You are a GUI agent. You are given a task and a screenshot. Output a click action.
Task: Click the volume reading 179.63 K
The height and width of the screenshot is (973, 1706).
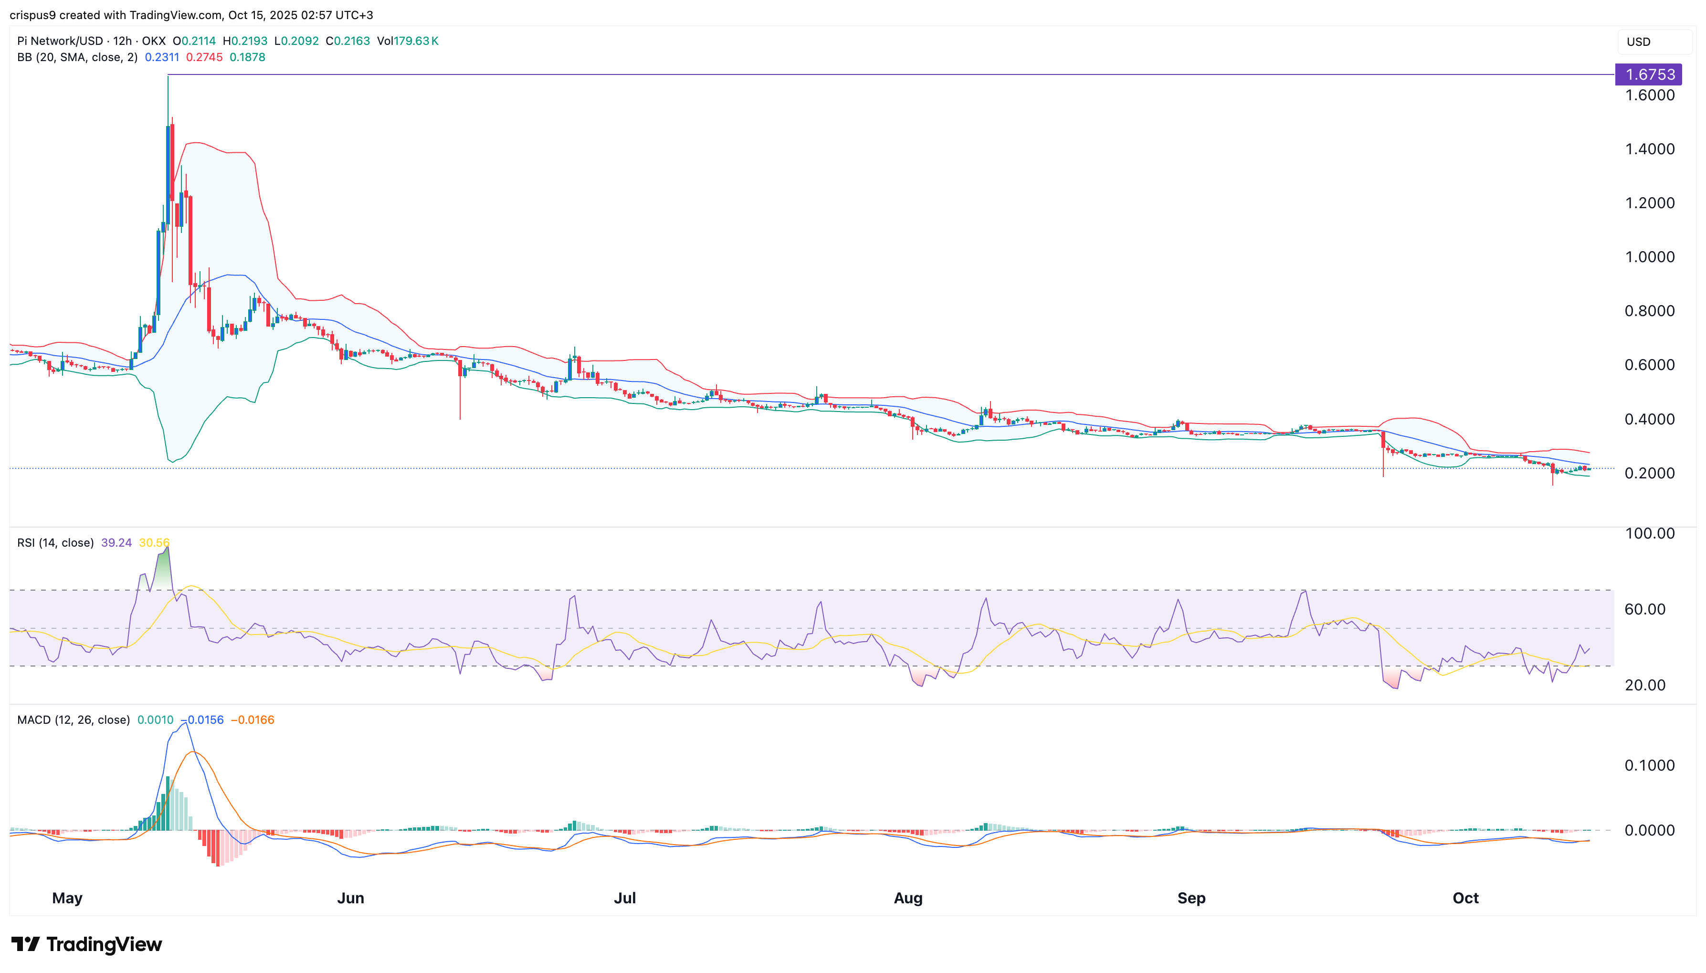[415, 41]
